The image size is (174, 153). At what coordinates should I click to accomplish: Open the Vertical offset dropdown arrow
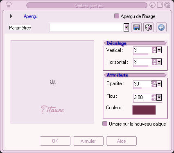159,50
